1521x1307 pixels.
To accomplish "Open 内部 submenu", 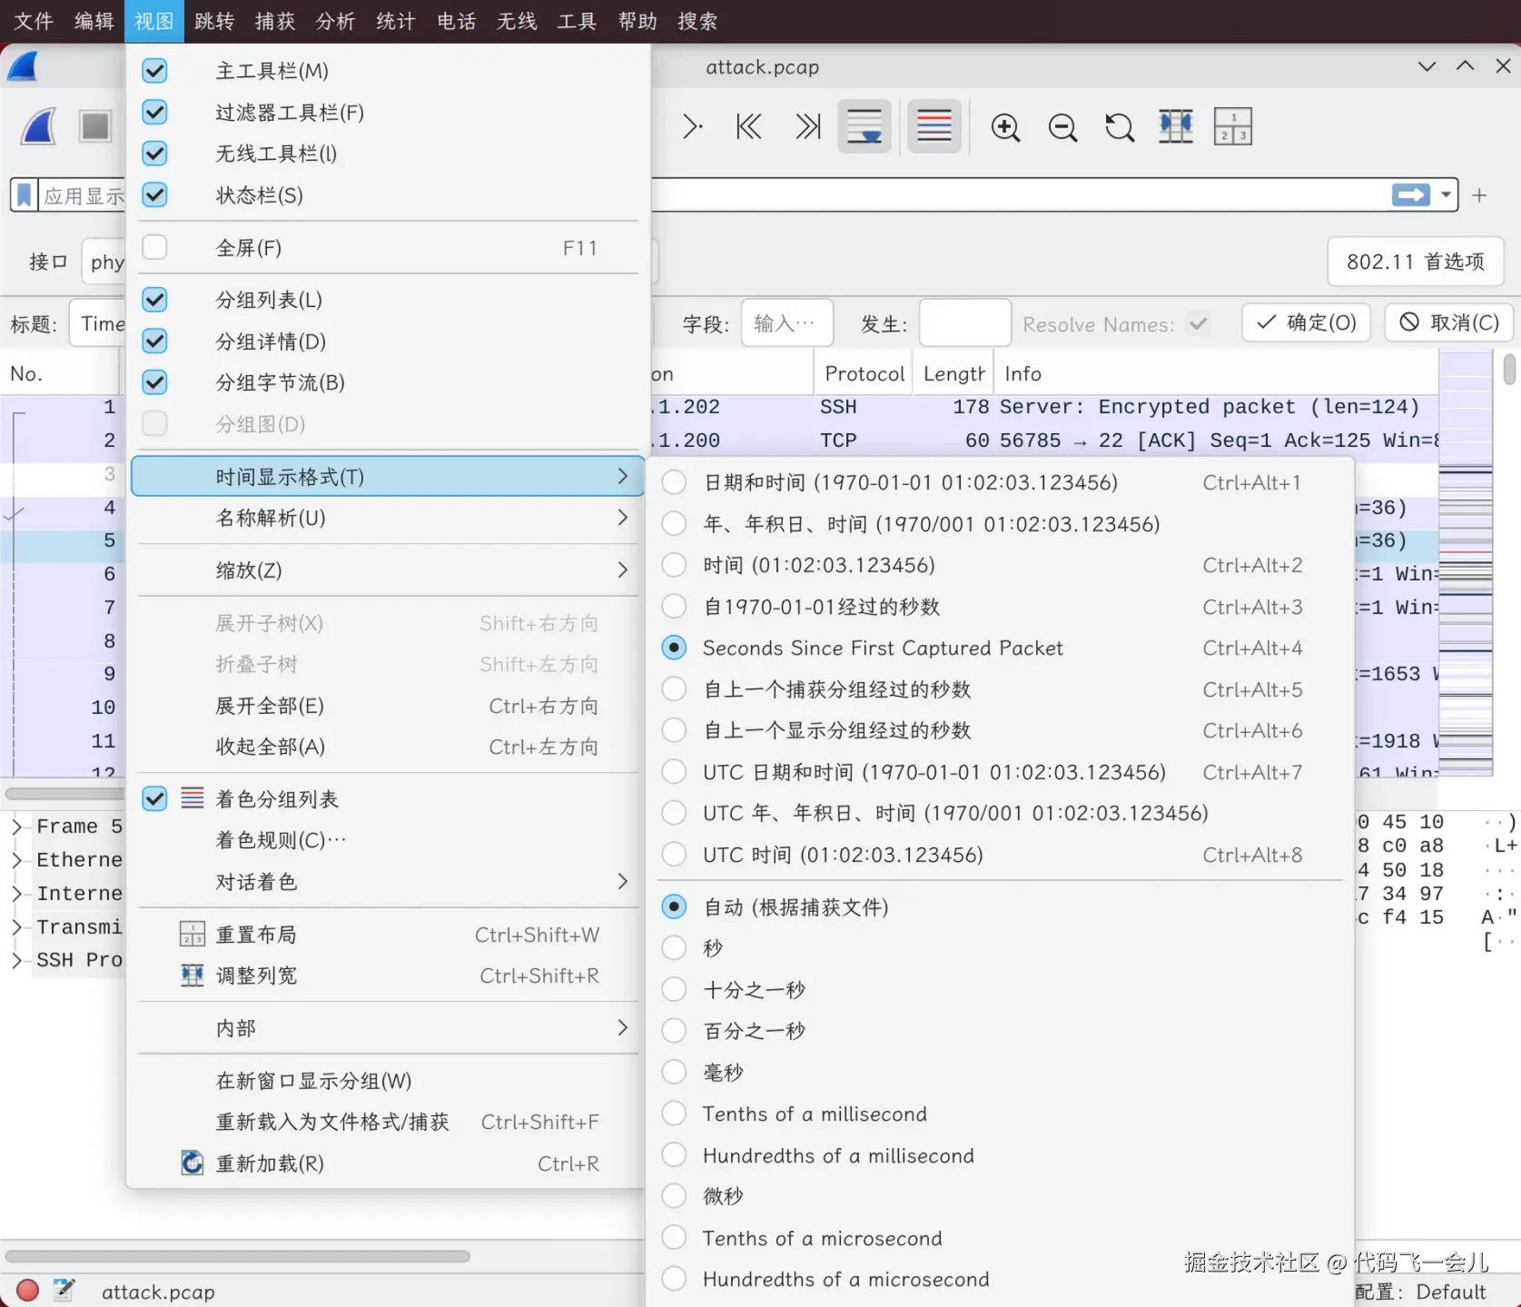I will coord(388,1028).
